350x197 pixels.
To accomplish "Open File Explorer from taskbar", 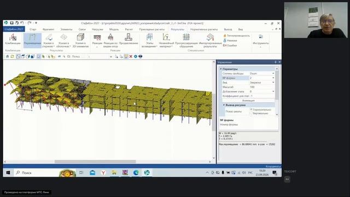I will (114, 173).
